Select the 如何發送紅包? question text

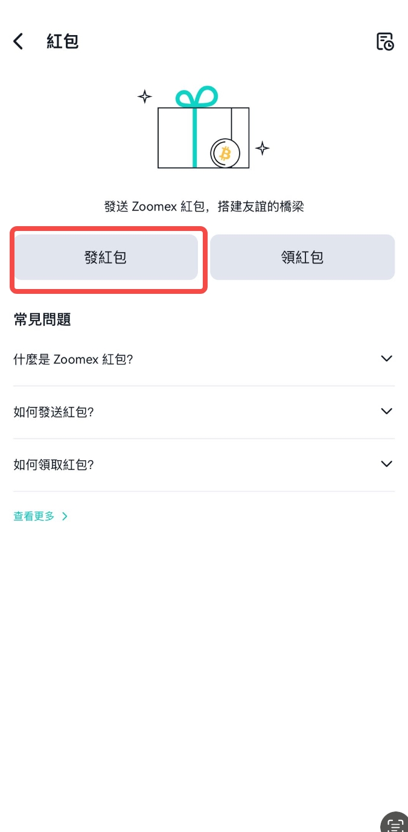[54, 412]
